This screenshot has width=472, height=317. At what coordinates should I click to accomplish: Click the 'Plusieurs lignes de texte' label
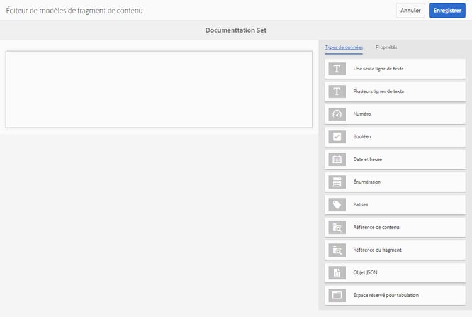tap(379, 91)
